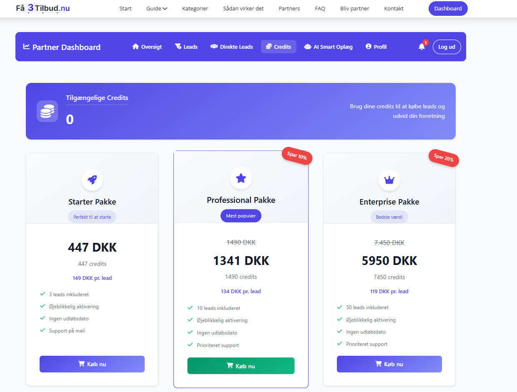The image size is (517, 392).
Task: Purchase the Enterprise Pakke with Køb nu
Action: point(389,364)
